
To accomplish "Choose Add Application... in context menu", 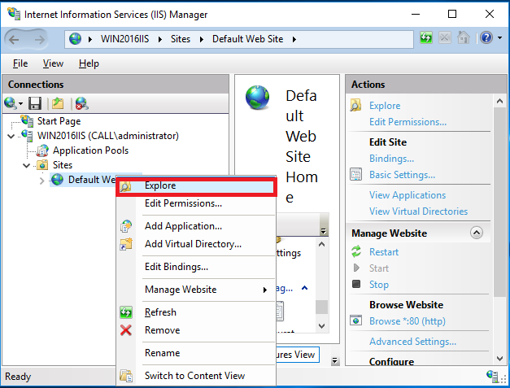I will tap(196, 226).
